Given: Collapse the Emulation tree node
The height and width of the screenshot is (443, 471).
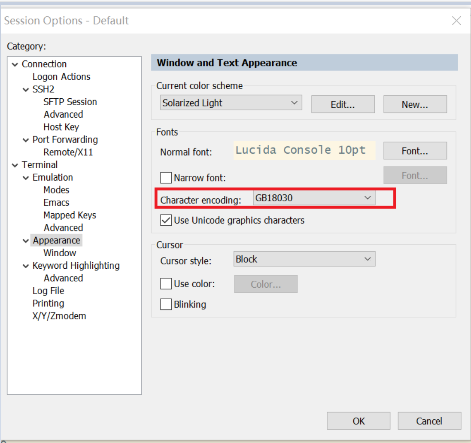Looking at the screenshot, I should (x=26, y=178).
